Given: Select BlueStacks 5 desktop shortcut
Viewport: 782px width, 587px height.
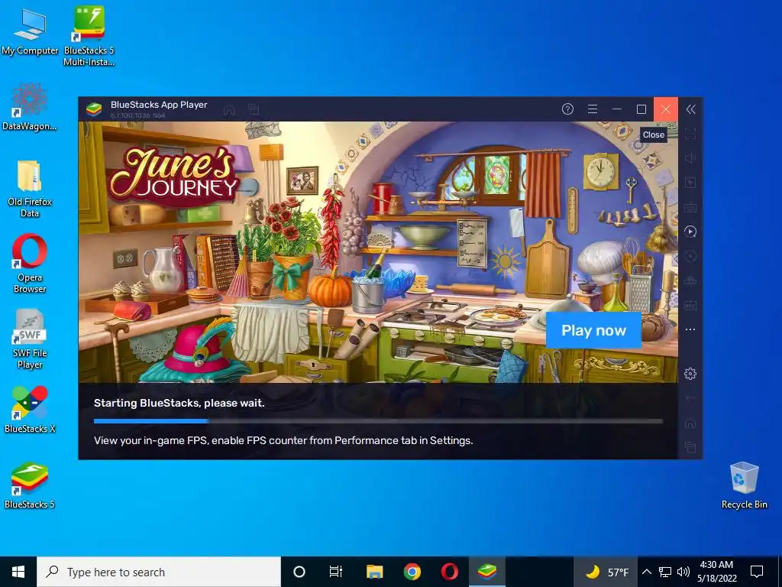Looking at the screenshot, I should [x=30, y=485].
